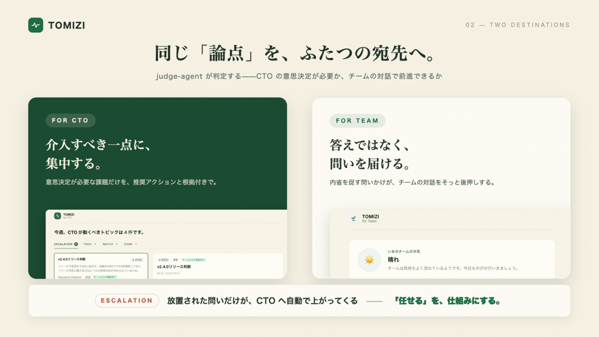
Task: Click the sprout icon beside TOMIZI for Team
Action: 353,219
